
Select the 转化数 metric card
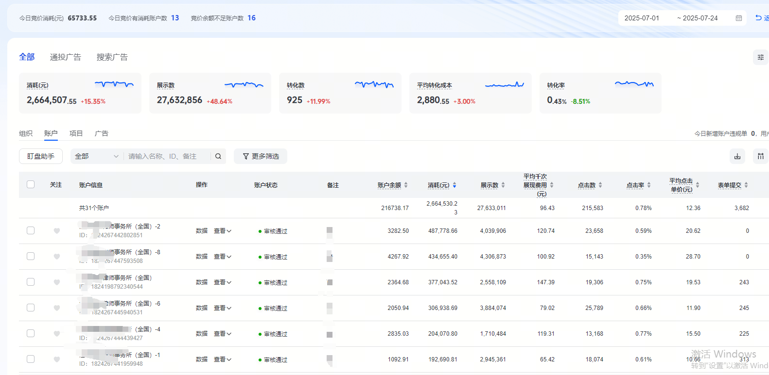(x=340, y=93)
